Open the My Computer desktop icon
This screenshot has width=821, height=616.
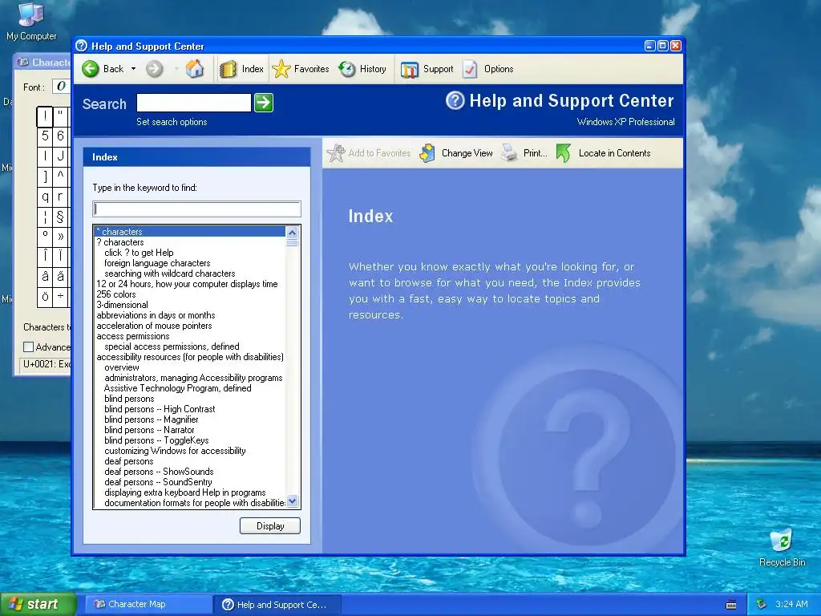click(31, 21)
